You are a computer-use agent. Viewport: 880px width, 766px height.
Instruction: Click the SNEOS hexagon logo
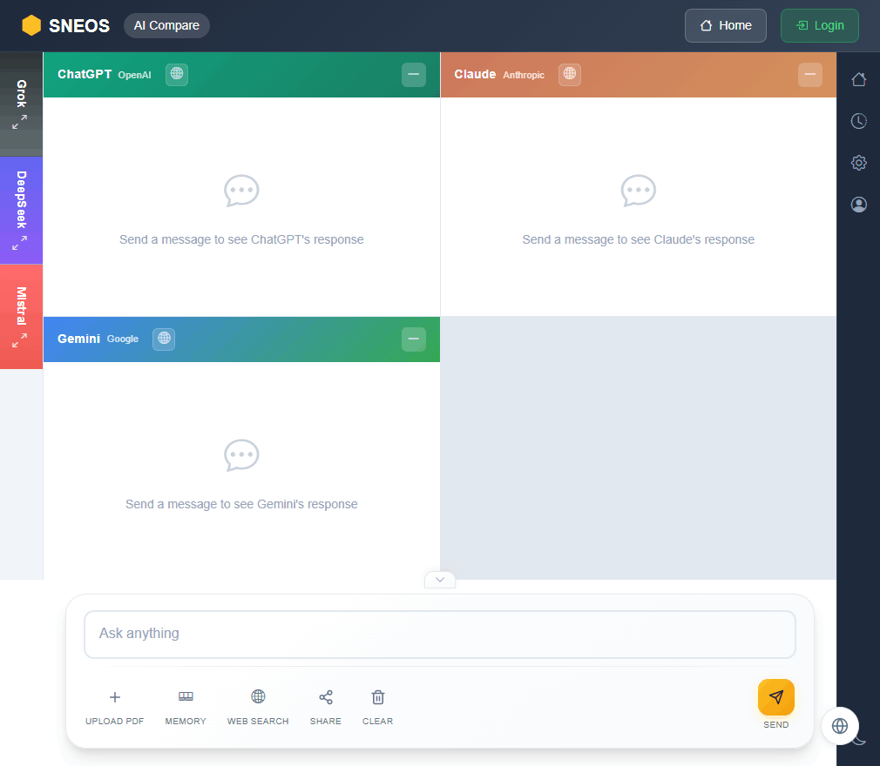[31, 26]
